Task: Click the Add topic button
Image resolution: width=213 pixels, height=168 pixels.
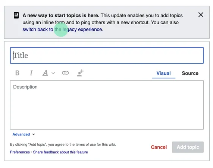Action: (188, 147)
